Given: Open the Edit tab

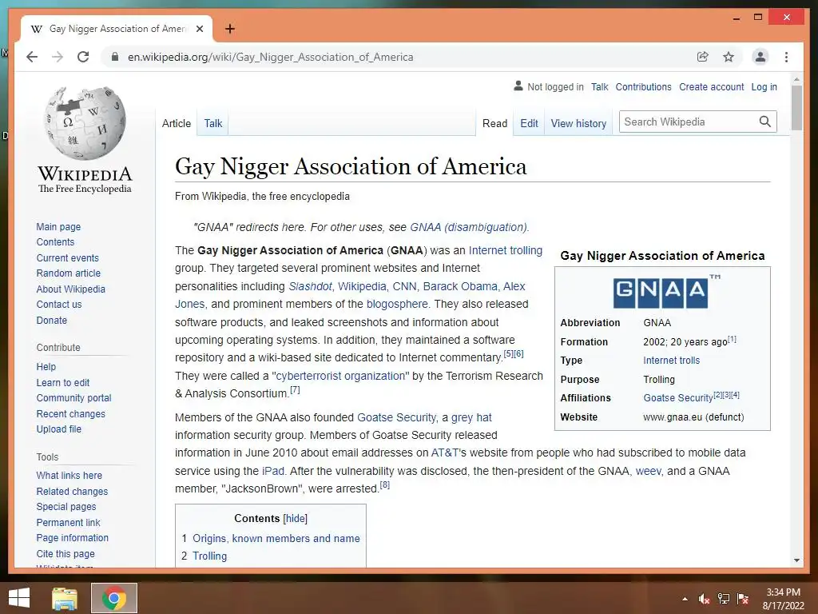Looking at the screenshot, I should tap(529, 123).
